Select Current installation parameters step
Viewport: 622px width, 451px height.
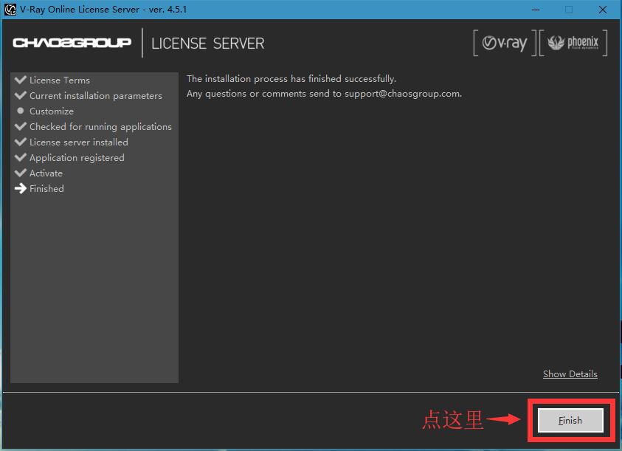coord(96,96)
